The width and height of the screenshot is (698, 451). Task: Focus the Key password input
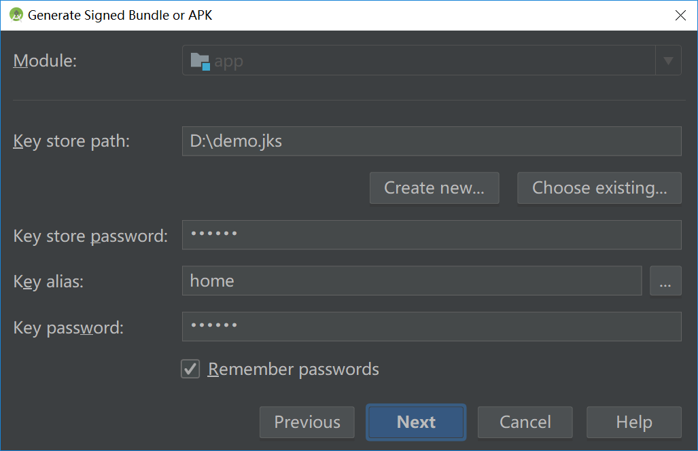(x=432, y=327)
